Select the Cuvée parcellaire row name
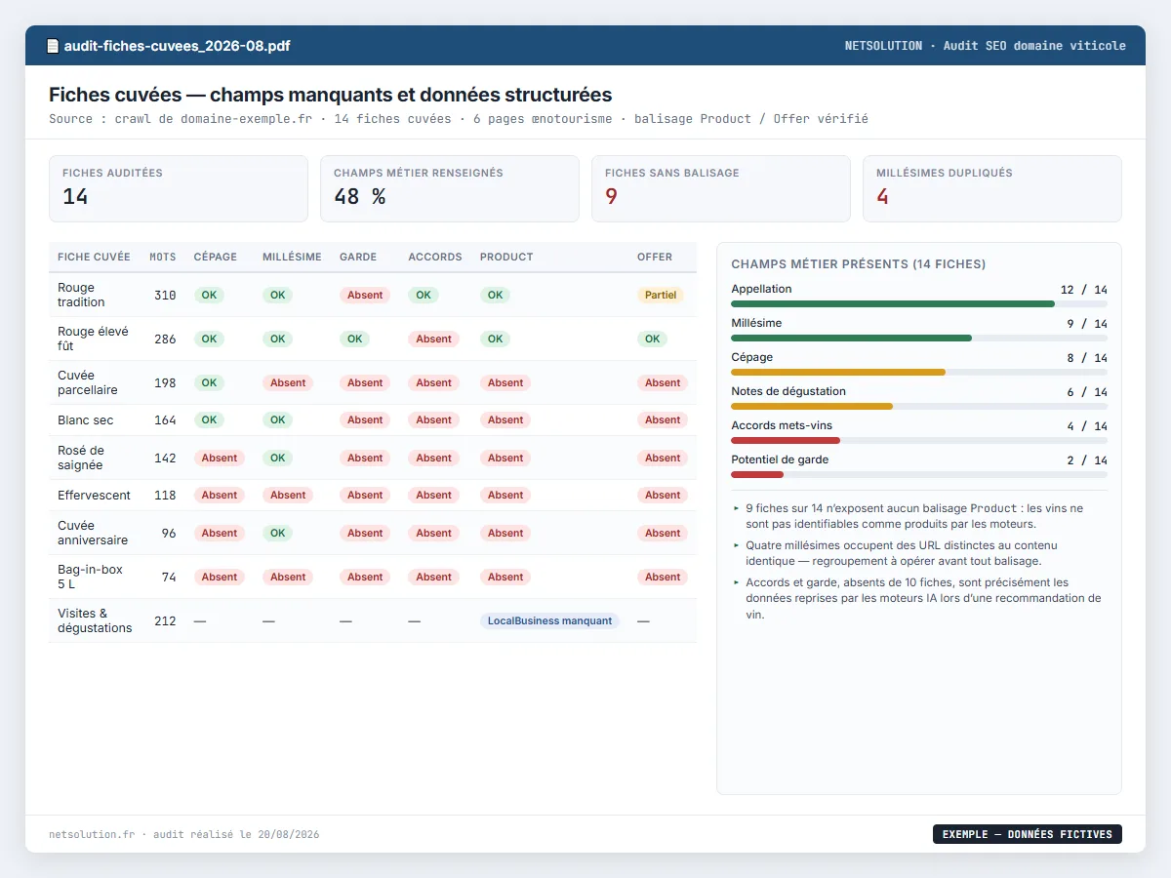The image size is (1171, 878). pos(88,382)
